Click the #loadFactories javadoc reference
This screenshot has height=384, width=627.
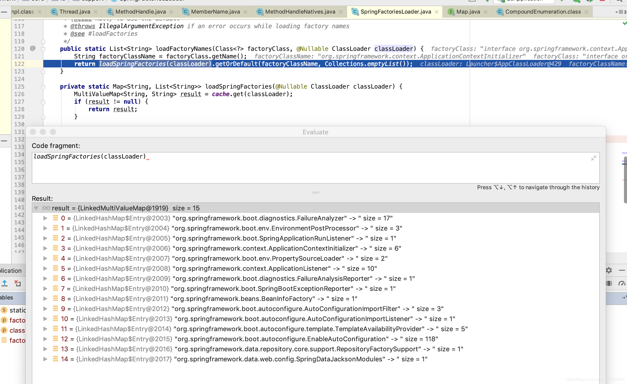112,34
